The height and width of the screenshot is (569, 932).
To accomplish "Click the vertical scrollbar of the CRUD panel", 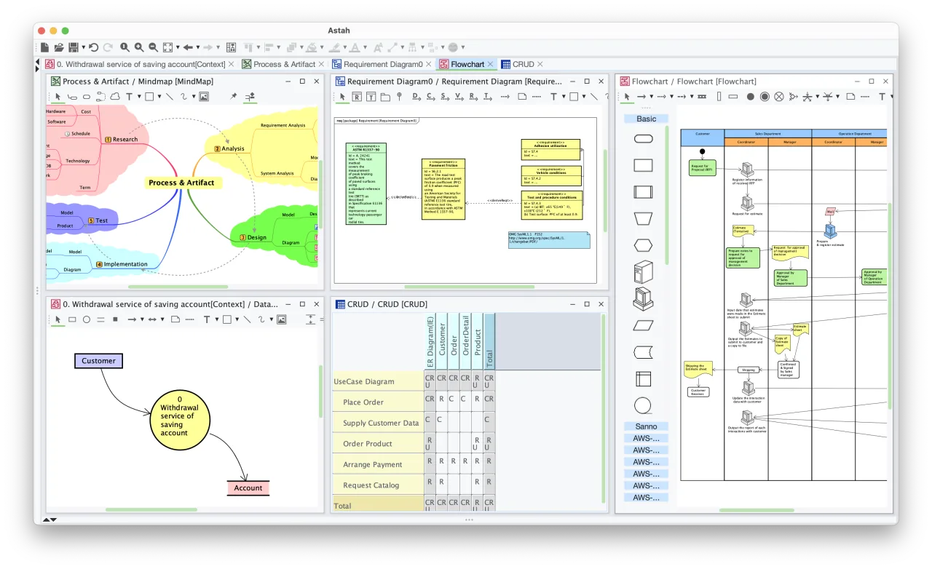I will [604, 407].
